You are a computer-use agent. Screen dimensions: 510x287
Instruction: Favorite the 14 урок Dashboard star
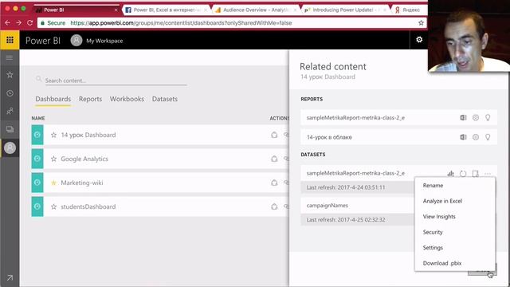53,135
